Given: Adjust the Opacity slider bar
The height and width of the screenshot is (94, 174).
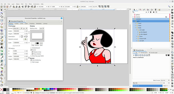Looking at the screenshot, I should tap(148, 86).
